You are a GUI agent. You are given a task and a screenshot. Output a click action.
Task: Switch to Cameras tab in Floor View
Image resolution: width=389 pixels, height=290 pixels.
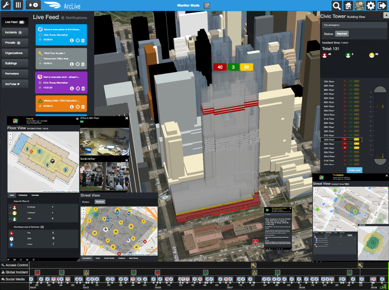[x=35, y=195]
